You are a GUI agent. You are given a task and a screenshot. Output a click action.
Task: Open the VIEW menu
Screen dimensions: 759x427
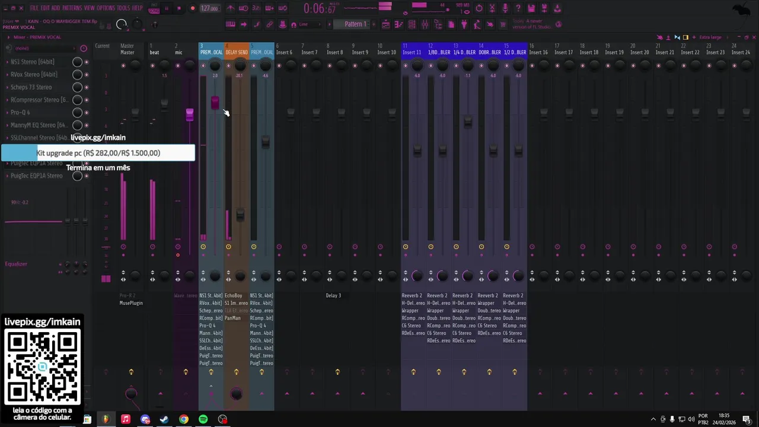click(x=89, y=8)
